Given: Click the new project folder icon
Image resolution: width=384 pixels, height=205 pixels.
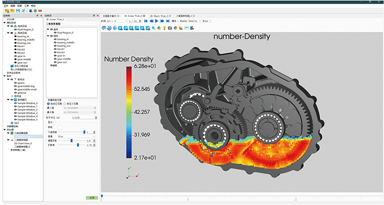Looking at the screenshot, I should pyautogui.click(x=7, y=11).
